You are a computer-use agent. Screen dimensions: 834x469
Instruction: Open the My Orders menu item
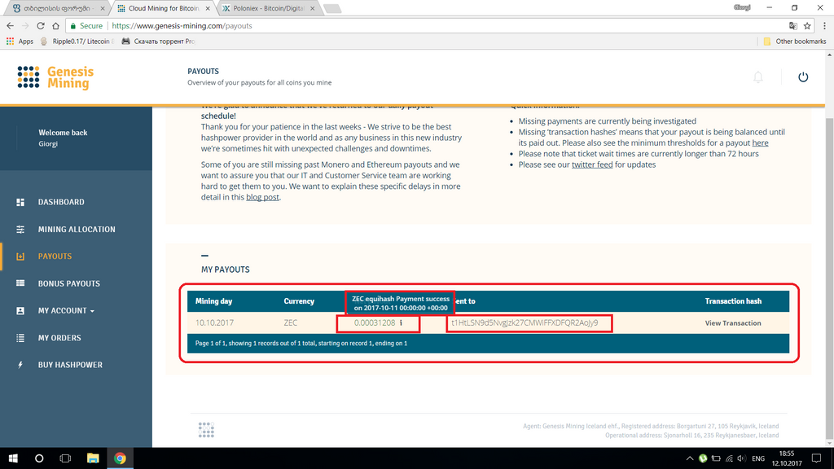59,338
